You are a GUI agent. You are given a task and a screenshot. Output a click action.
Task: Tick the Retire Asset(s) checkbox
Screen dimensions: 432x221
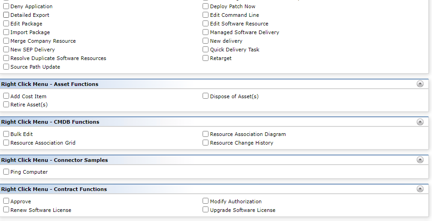pos(6,104)
